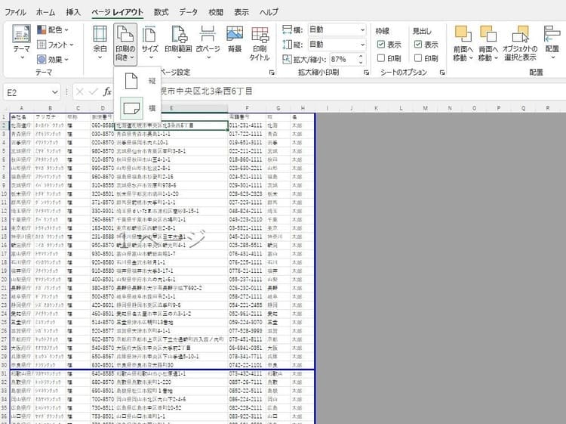Expand the Name Box dropdown arrow
The image size is (566, 424).
(x=54, y=92)
